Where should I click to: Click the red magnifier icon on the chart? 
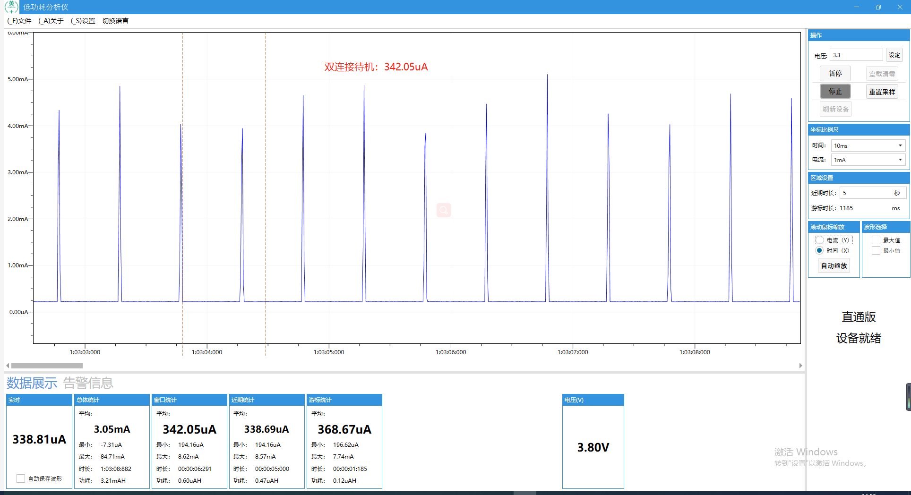444,210
